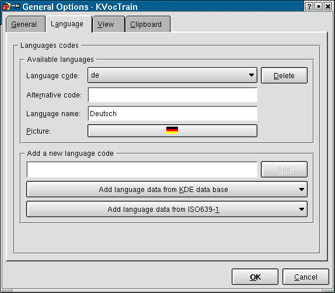
Task: Click the Language name field containing Deutsch
Action: pos(172,113)
